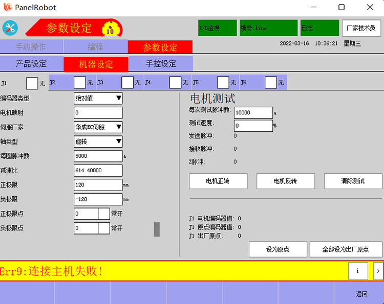Toggle the J1 axis checkbox

pos(32,82)
